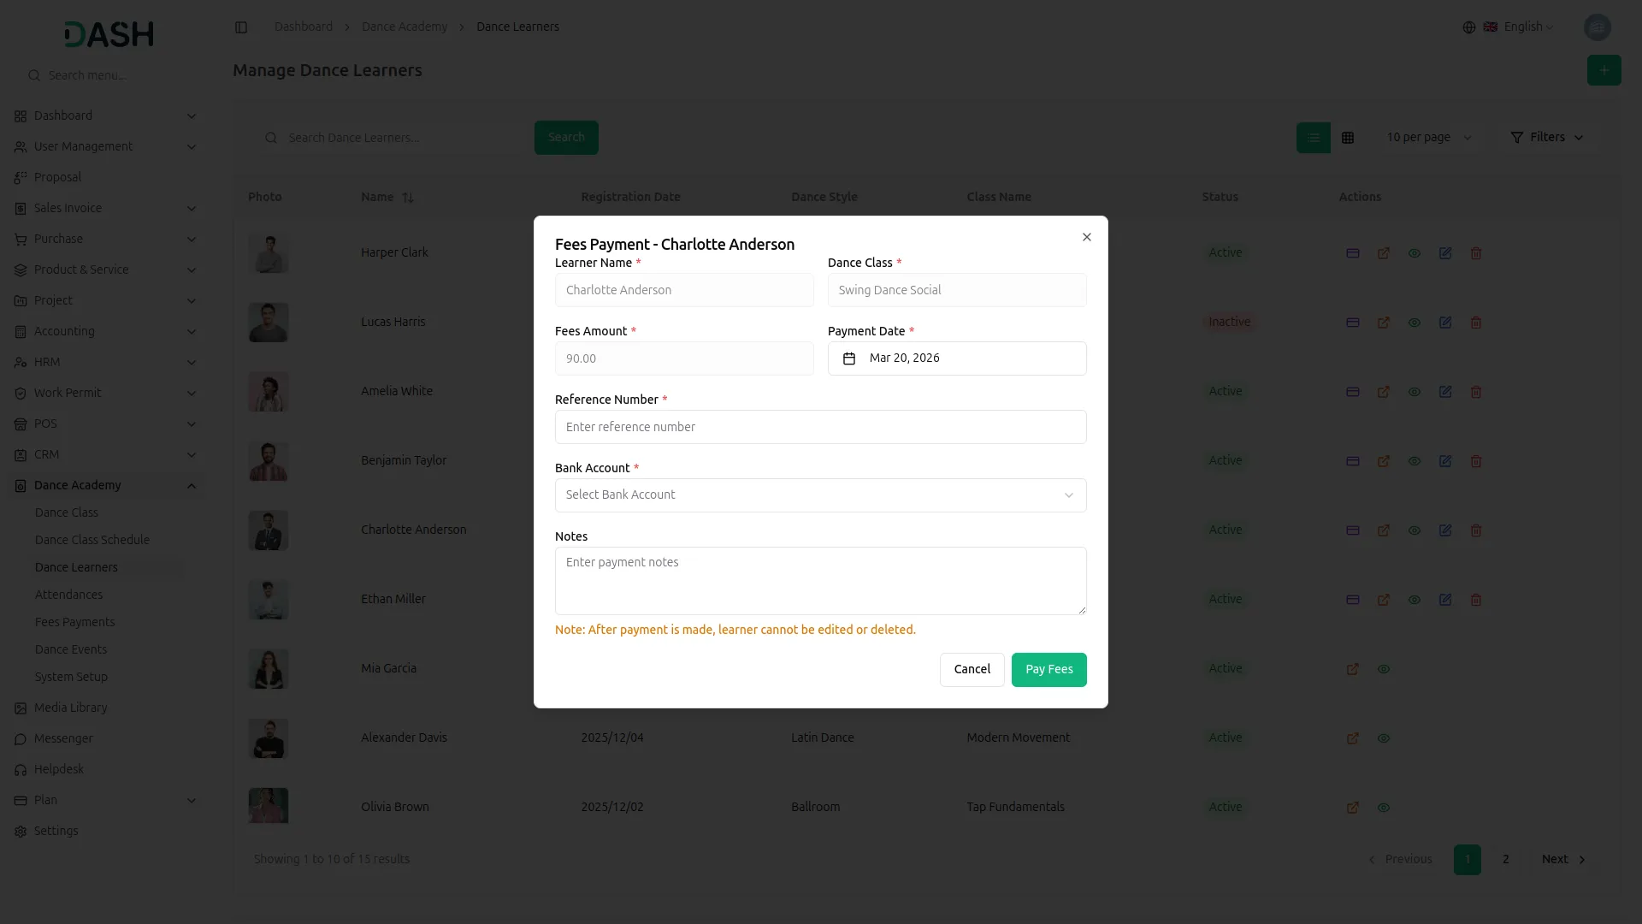Open the Select Bank Account dropdown
This screenshot has width=1642, height=924.
(820, 495)
